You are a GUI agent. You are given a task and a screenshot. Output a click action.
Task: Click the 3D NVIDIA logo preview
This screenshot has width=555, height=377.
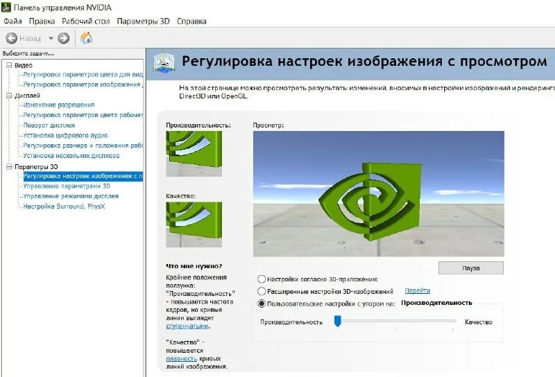[379, 194]
